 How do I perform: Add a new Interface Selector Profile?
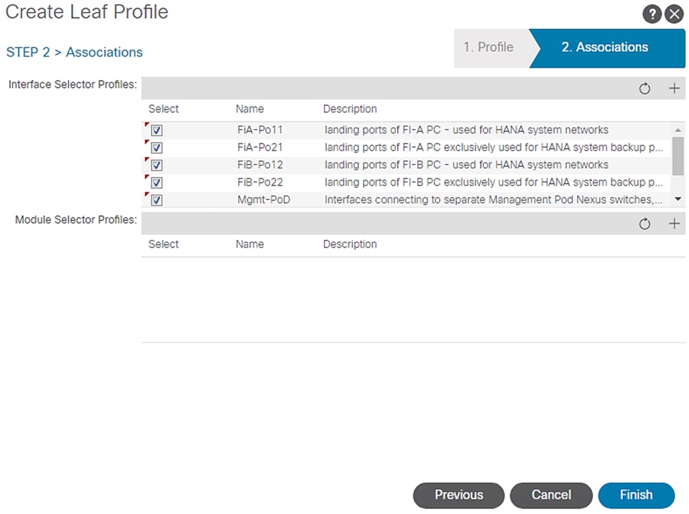[674, 89]
